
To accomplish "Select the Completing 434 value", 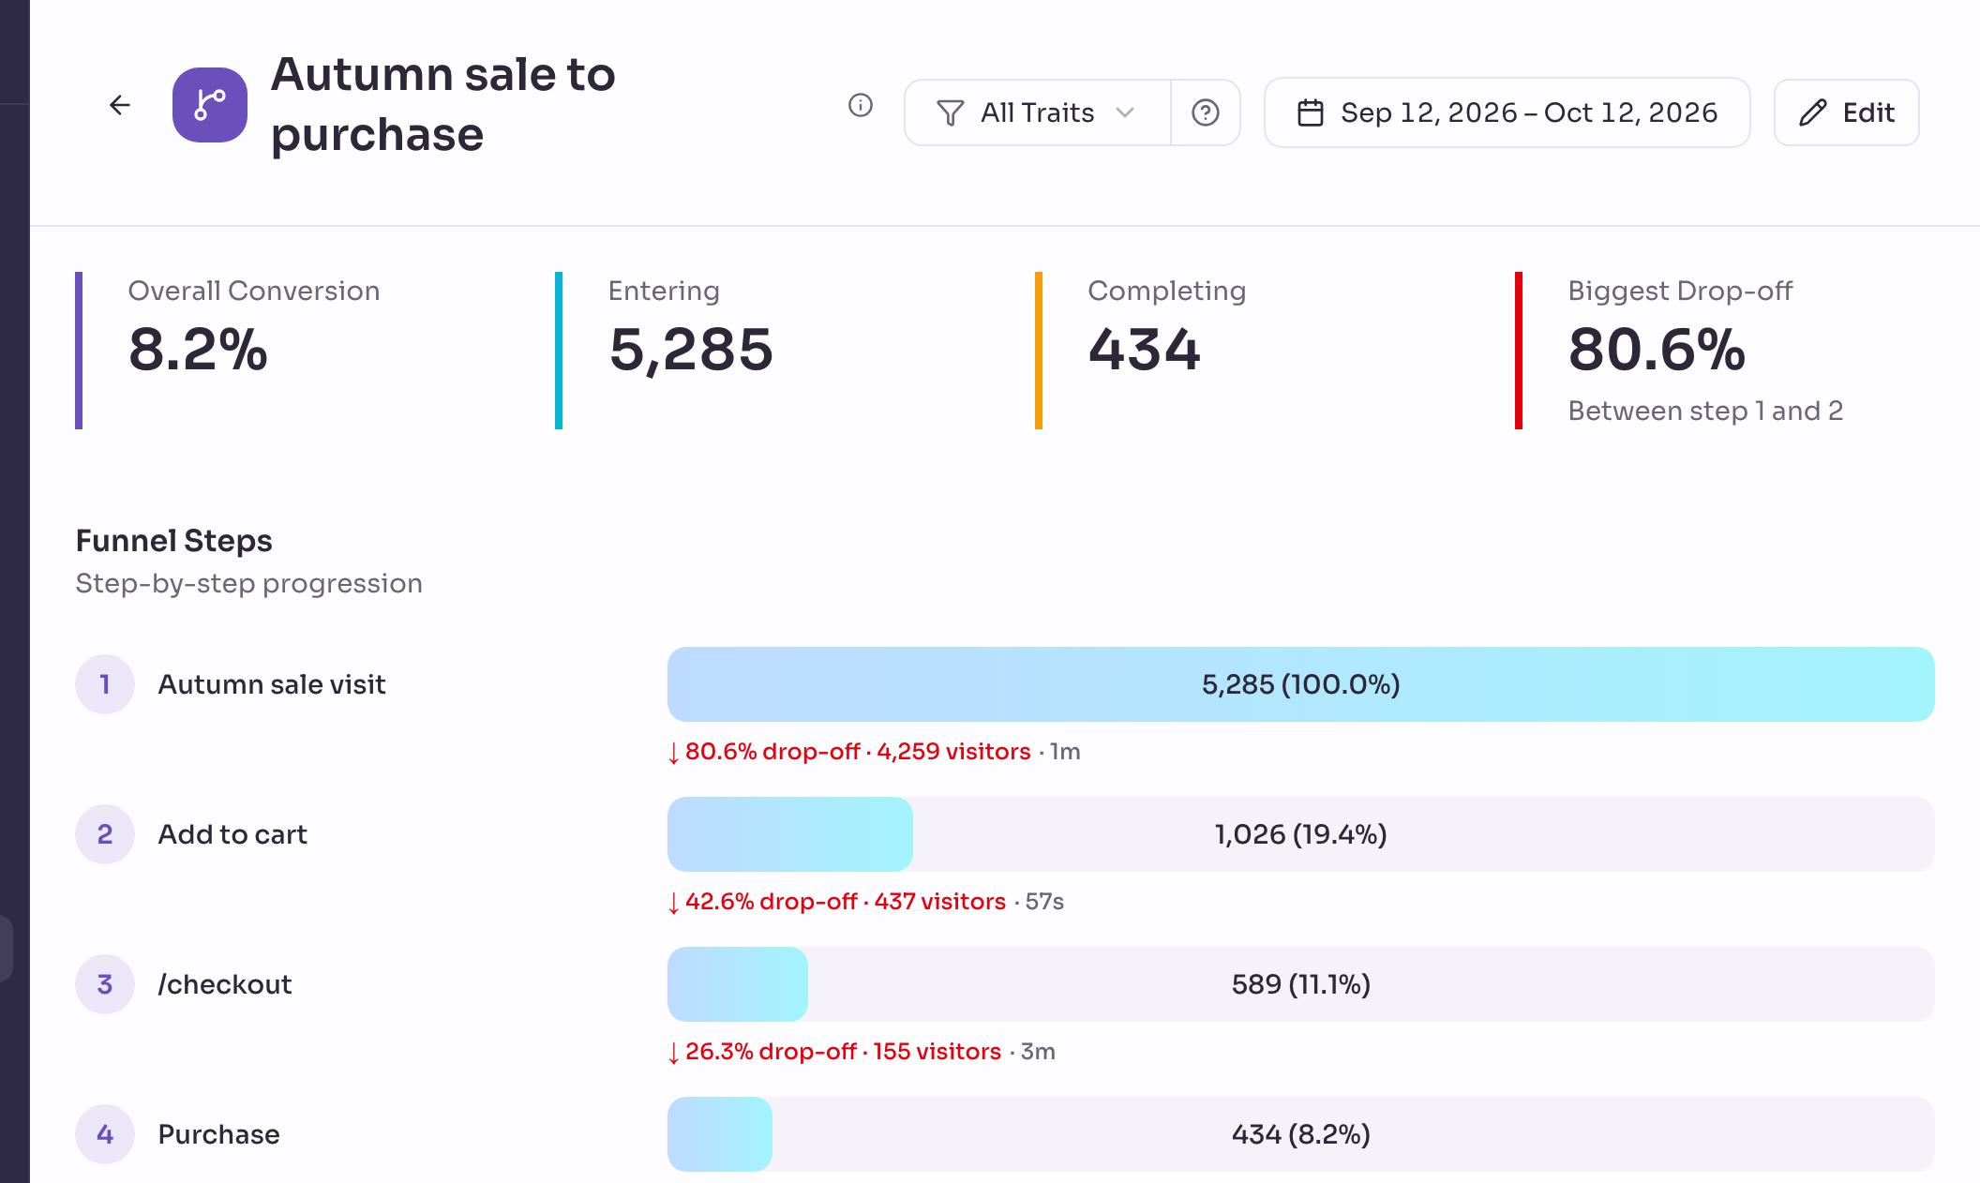I will tap(1144, 350).
